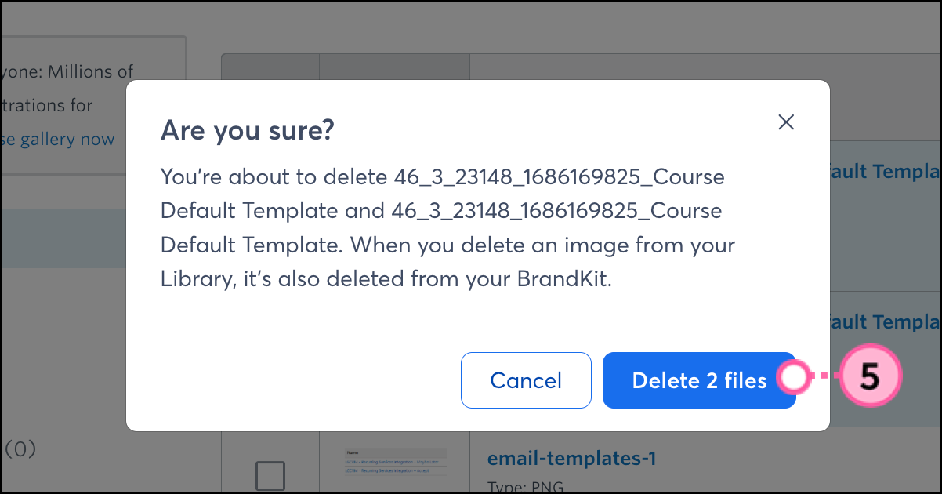
Task: Click the "(0)" count on the left
Action: click(x=21, y=449)
